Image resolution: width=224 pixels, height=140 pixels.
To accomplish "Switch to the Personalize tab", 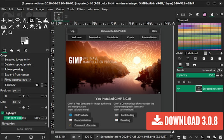I will [94, 37].
